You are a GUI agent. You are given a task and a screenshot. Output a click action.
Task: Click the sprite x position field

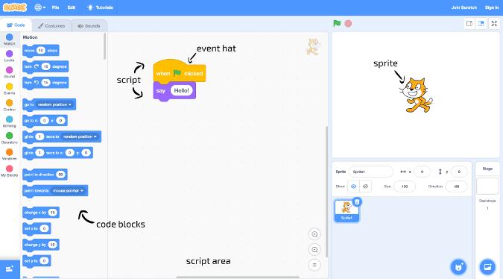[422, 172]
